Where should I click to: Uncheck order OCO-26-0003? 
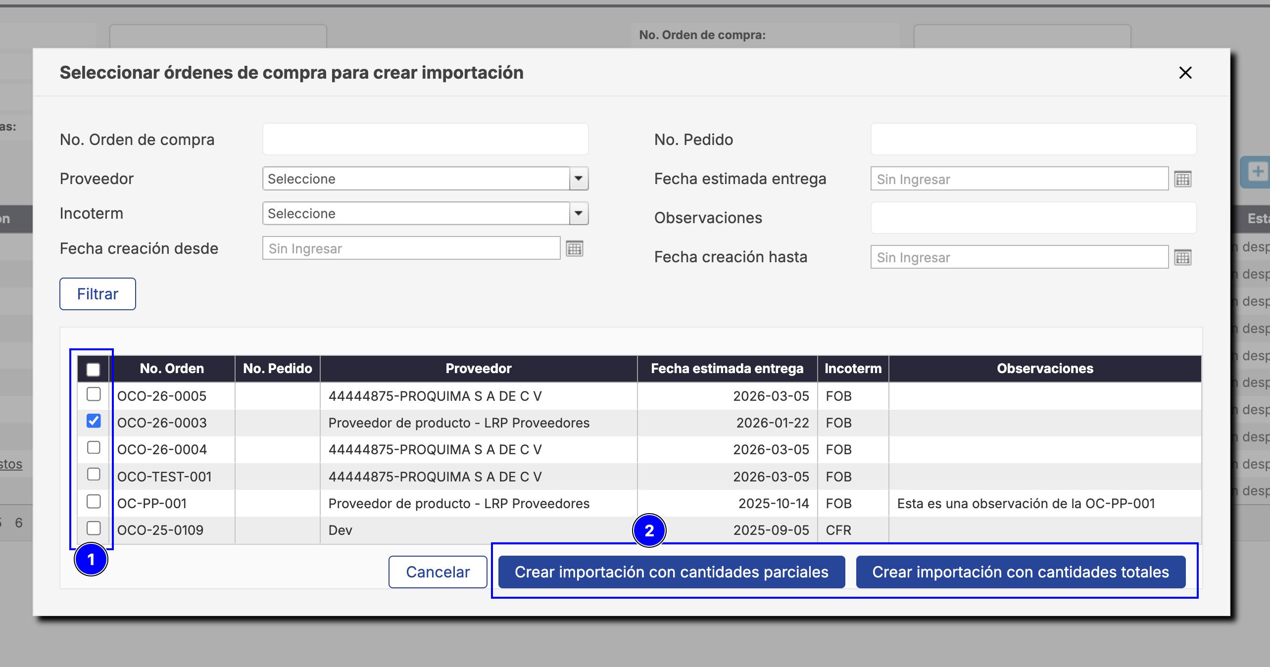click(x=94, y=421)
